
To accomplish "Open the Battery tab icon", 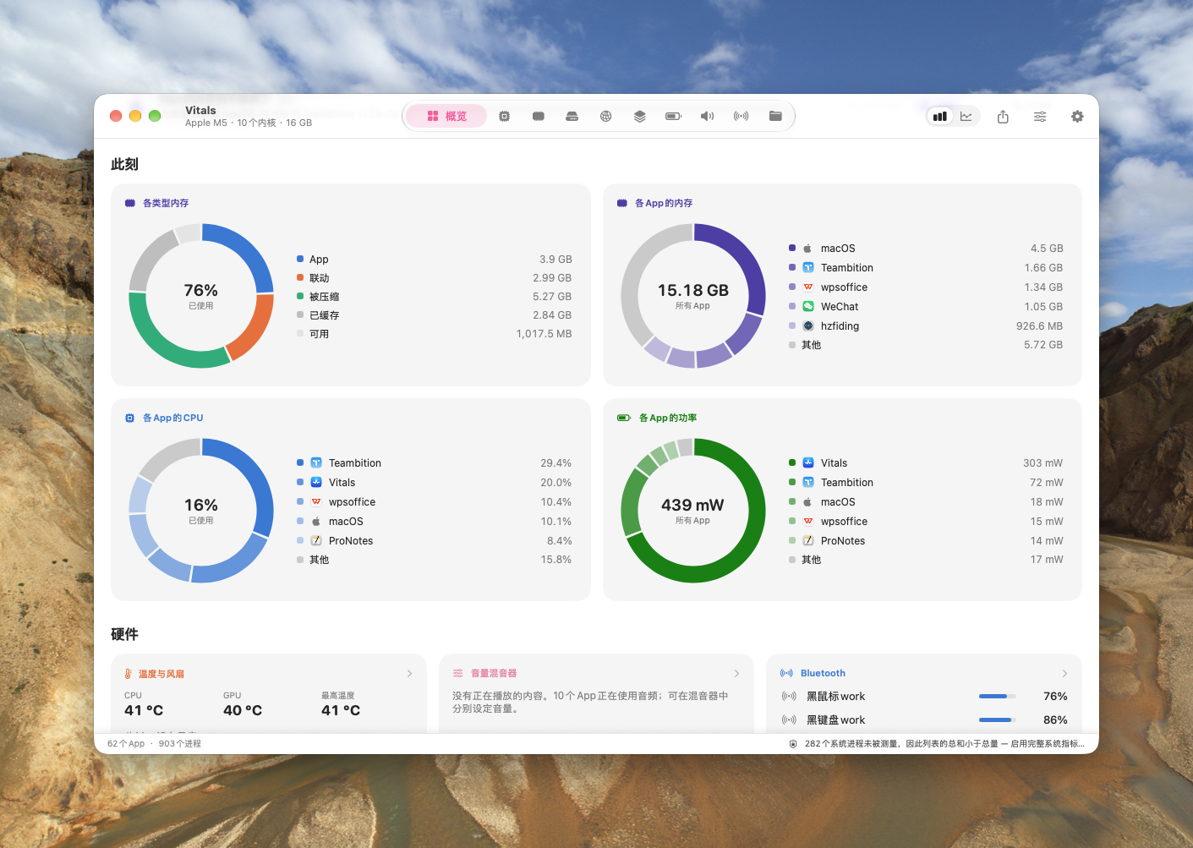I will click(674, 117).
